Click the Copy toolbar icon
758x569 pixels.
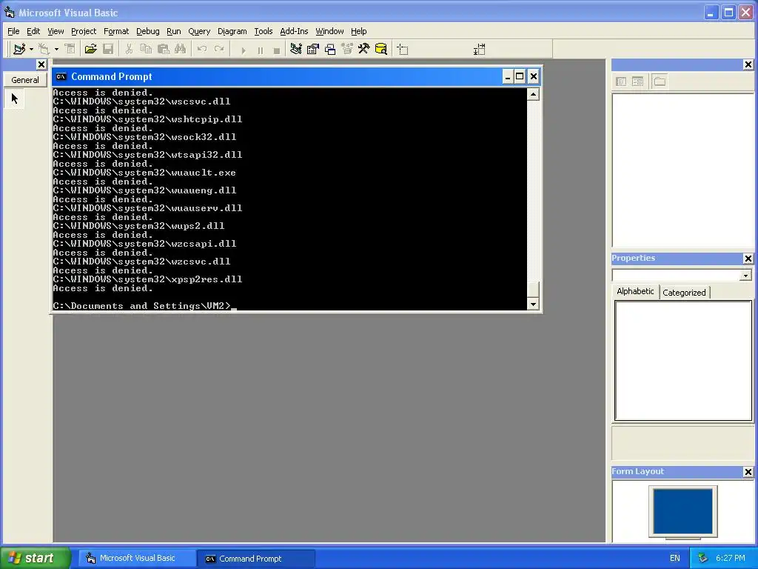(146, 49)
